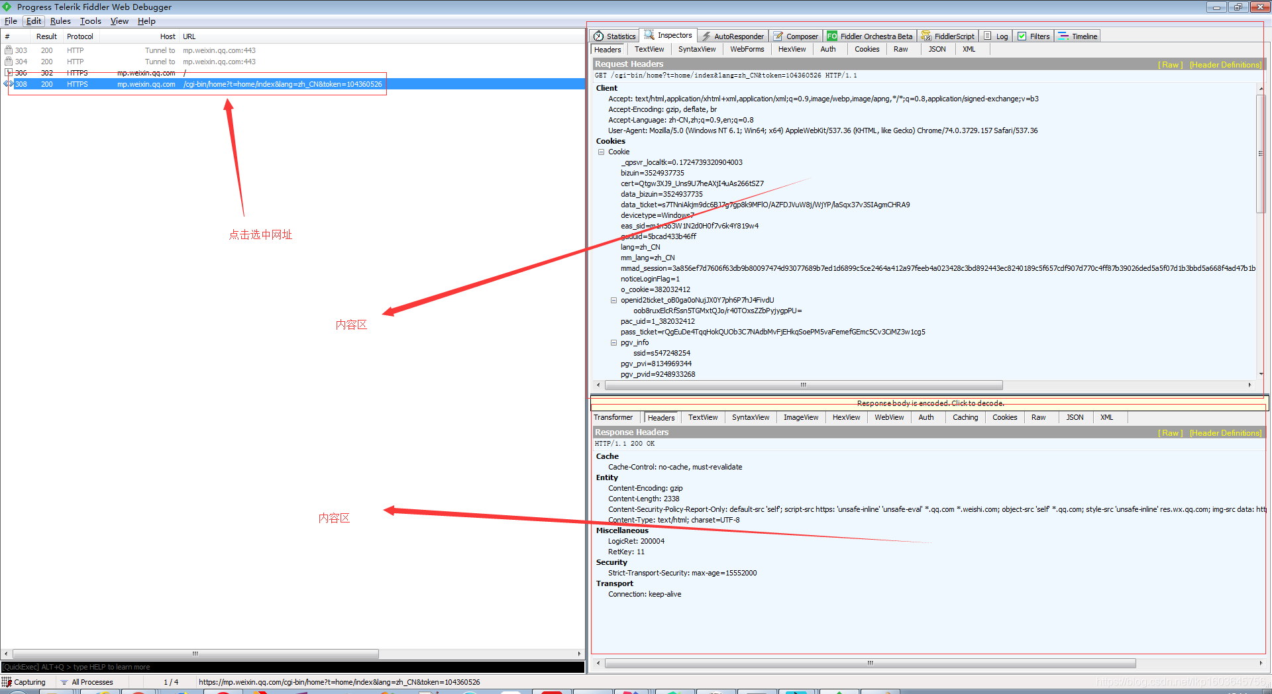Open the AutoResponder tab
1272x694 pixels.
point(733,36)
